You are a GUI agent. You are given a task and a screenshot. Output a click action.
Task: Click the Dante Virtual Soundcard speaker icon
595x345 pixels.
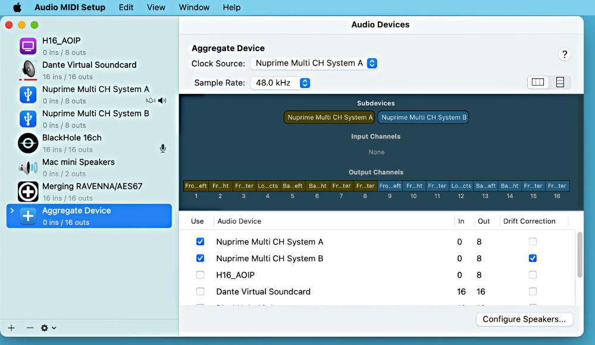[x=28, y=70]
